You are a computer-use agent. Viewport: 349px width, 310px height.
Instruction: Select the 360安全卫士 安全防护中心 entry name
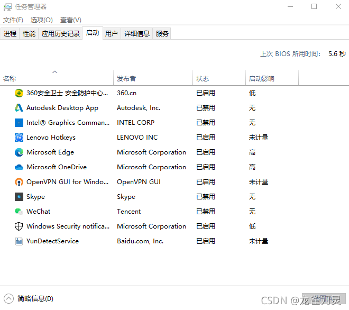[x=67, y=93]
